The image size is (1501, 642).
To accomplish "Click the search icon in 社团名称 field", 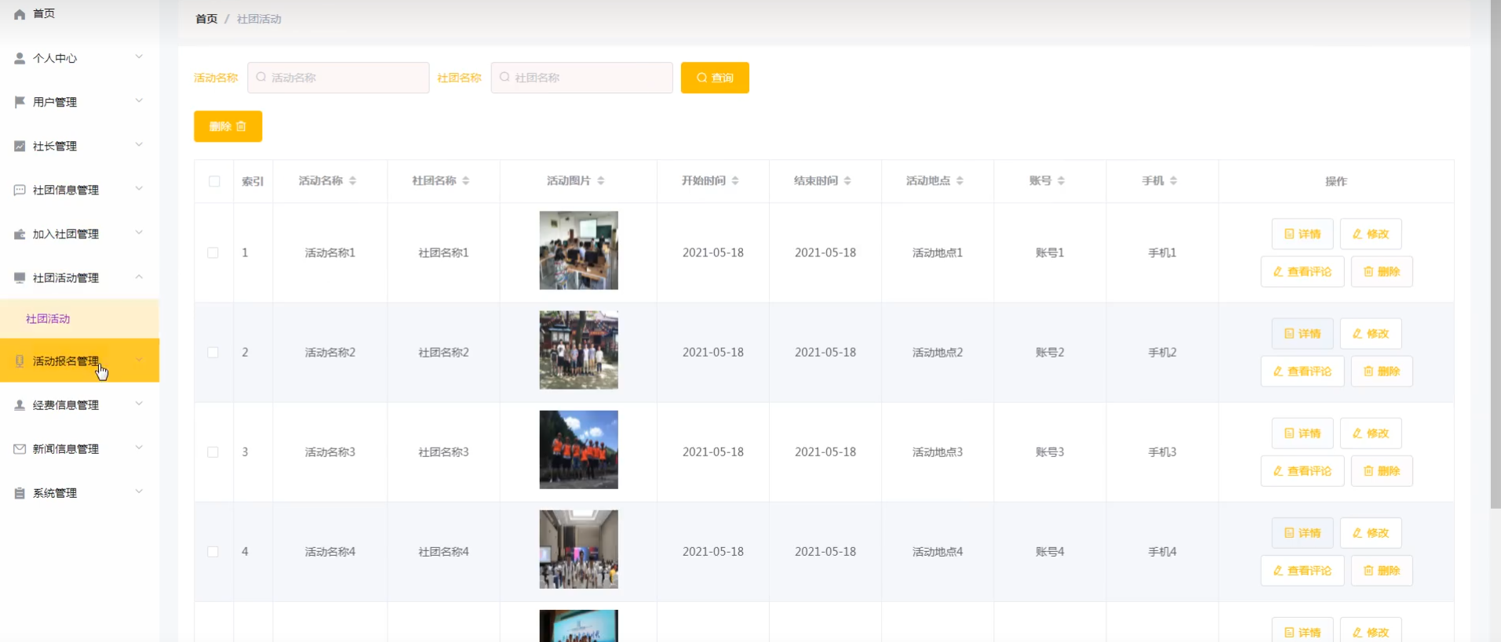I will pos(505,77).
